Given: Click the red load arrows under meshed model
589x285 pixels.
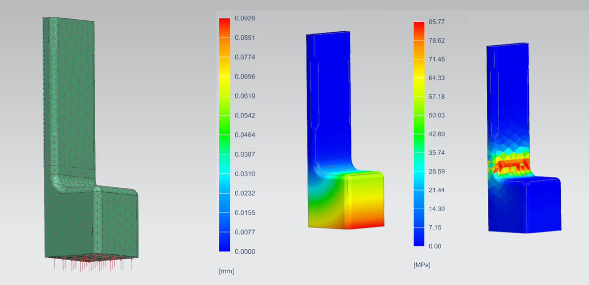Looking at the screenshot, I should pyautogui.click(x=94, y=265).
